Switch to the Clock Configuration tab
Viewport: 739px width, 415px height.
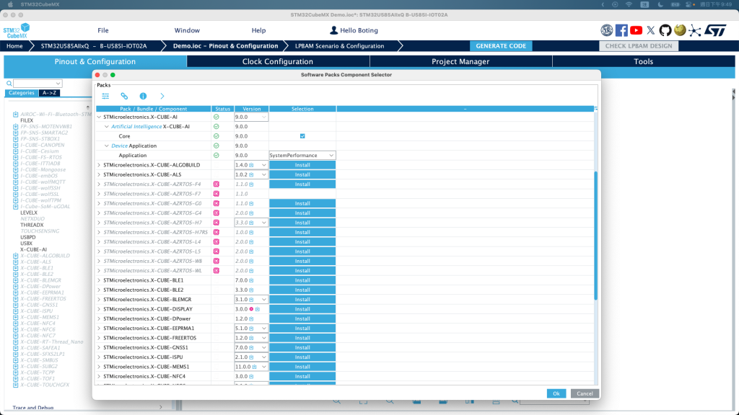click(x=278, y=62)
